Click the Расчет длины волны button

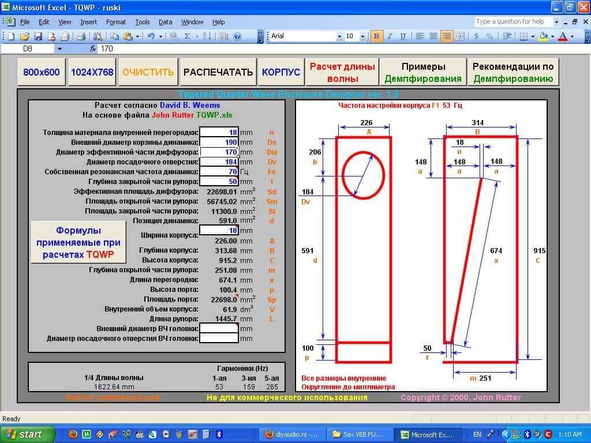point(342,72)
